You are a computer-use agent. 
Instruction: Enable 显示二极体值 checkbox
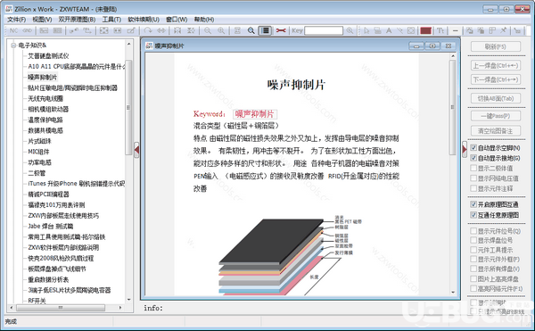pos(473,168)
